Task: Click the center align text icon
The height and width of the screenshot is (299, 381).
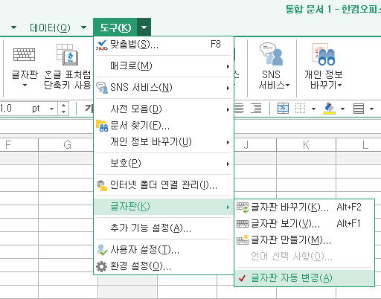Action: pos(239,109)
